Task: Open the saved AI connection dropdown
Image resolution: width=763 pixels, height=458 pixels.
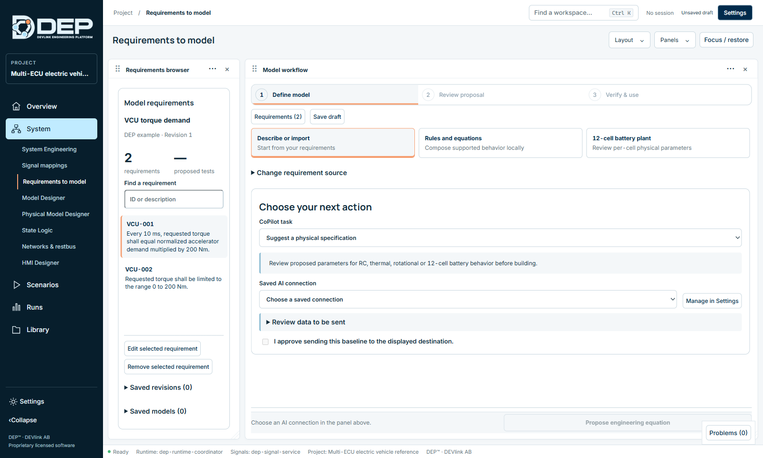Action: coord(468,299)
